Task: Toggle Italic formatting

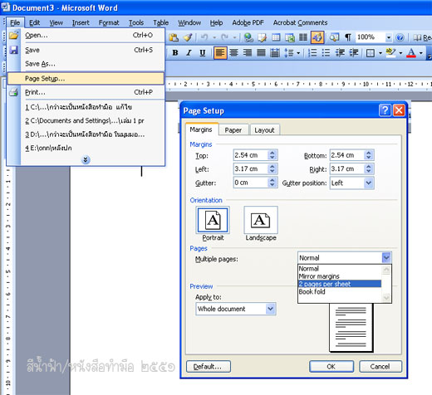Action: click(189, 52)
